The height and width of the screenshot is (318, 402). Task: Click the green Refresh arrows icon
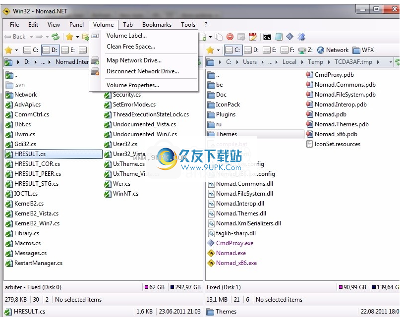pos(56,37)
